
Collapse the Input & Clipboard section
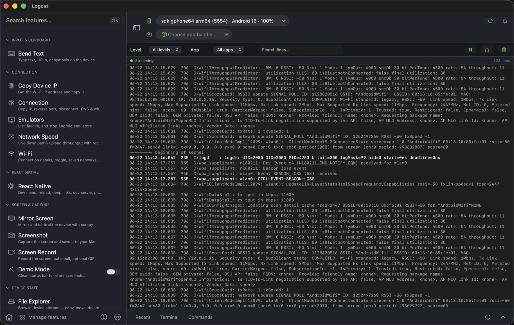pyautogui.click(x=28, y=40)
